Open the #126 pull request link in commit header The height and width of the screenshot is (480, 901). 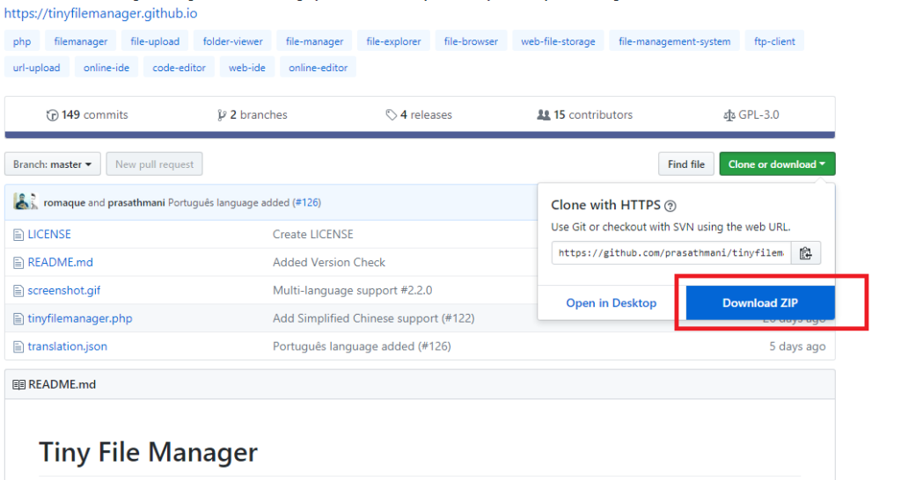tap(306, 202)
